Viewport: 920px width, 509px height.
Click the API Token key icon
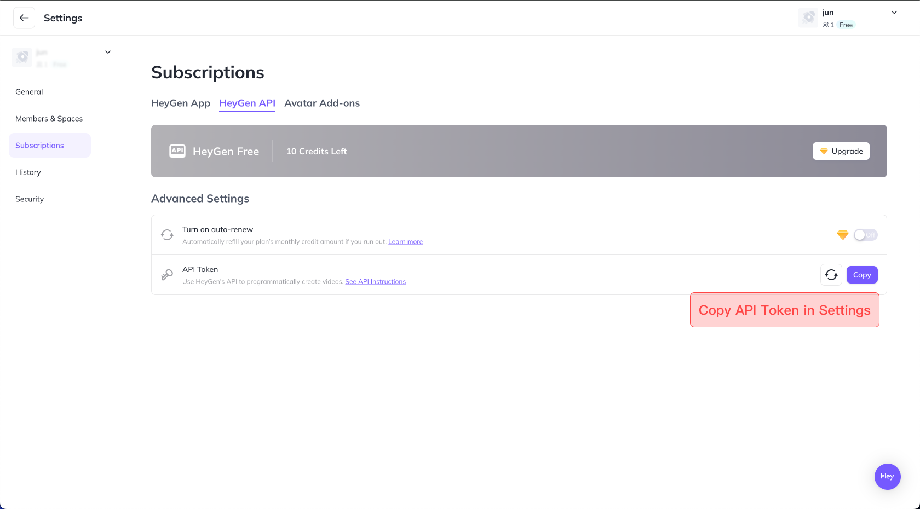point(167,275)
